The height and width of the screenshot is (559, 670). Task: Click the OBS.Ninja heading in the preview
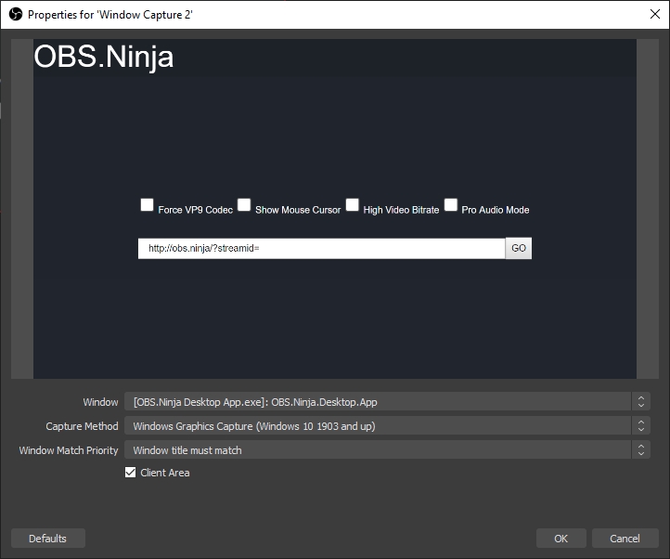point(104,58)
